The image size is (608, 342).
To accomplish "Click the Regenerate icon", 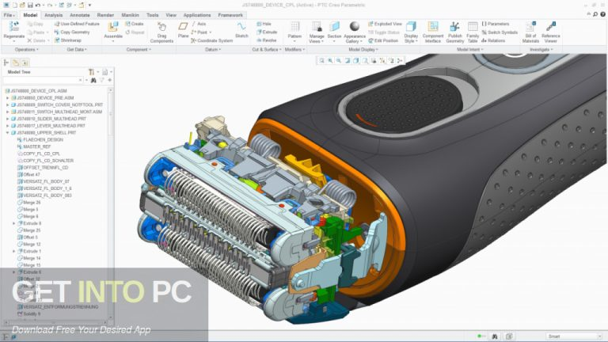I will pos(14,27).
